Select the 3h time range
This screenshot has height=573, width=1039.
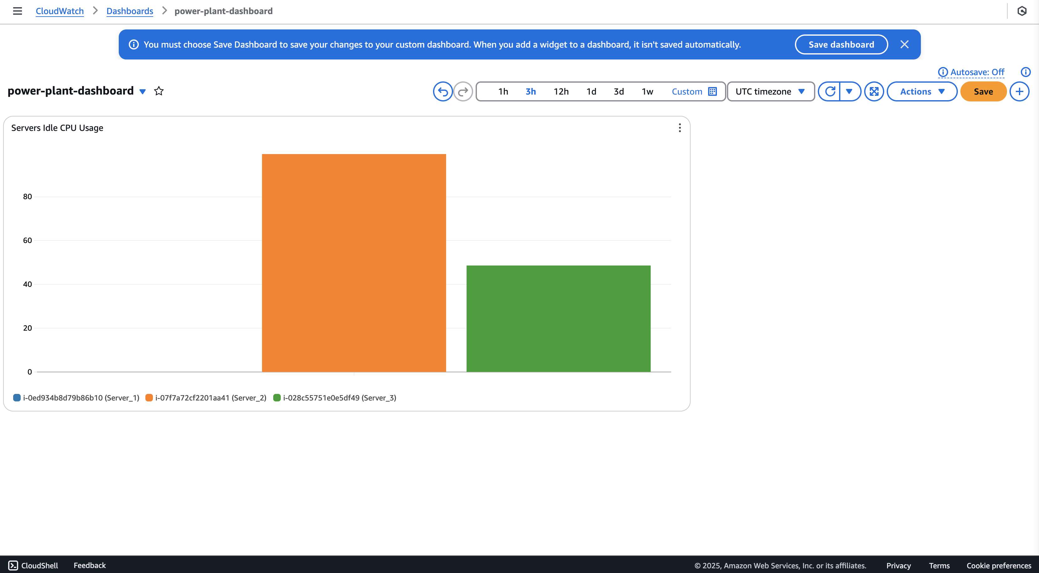[530, 91]
